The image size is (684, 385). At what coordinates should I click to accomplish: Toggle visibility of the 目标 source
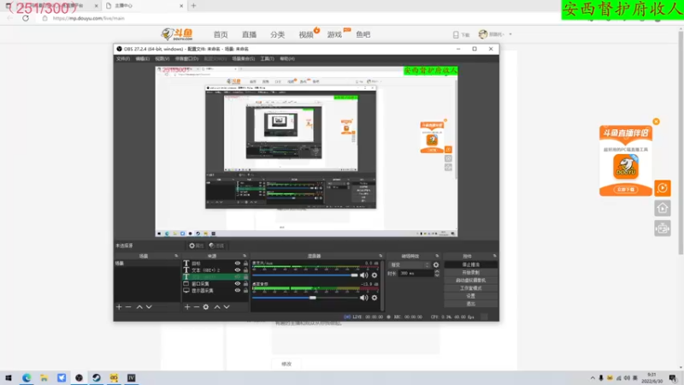238,264
